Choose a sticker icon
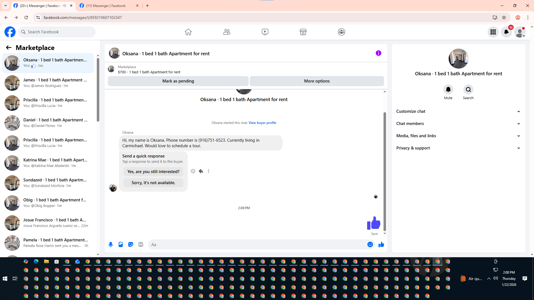Viewport: 534px width, 300px height. click(131, 244)
